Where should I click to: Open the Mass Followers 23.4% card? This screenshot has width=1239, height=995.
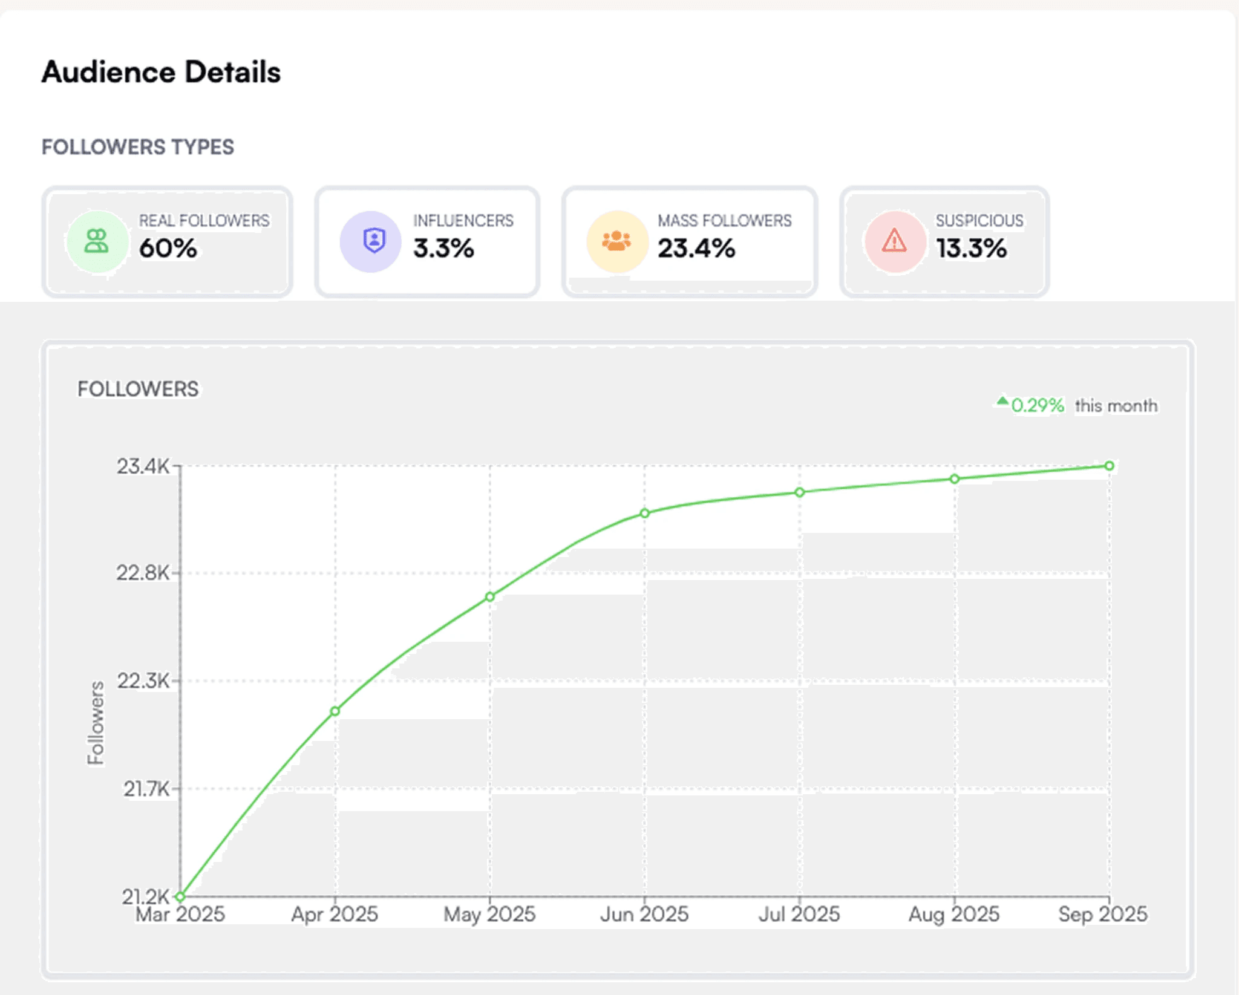pos(690,242)
